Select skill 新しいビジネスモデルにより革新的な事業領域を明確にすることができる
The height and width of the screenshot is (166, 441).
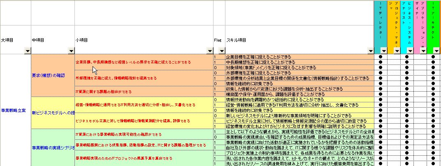pos(299,115)
